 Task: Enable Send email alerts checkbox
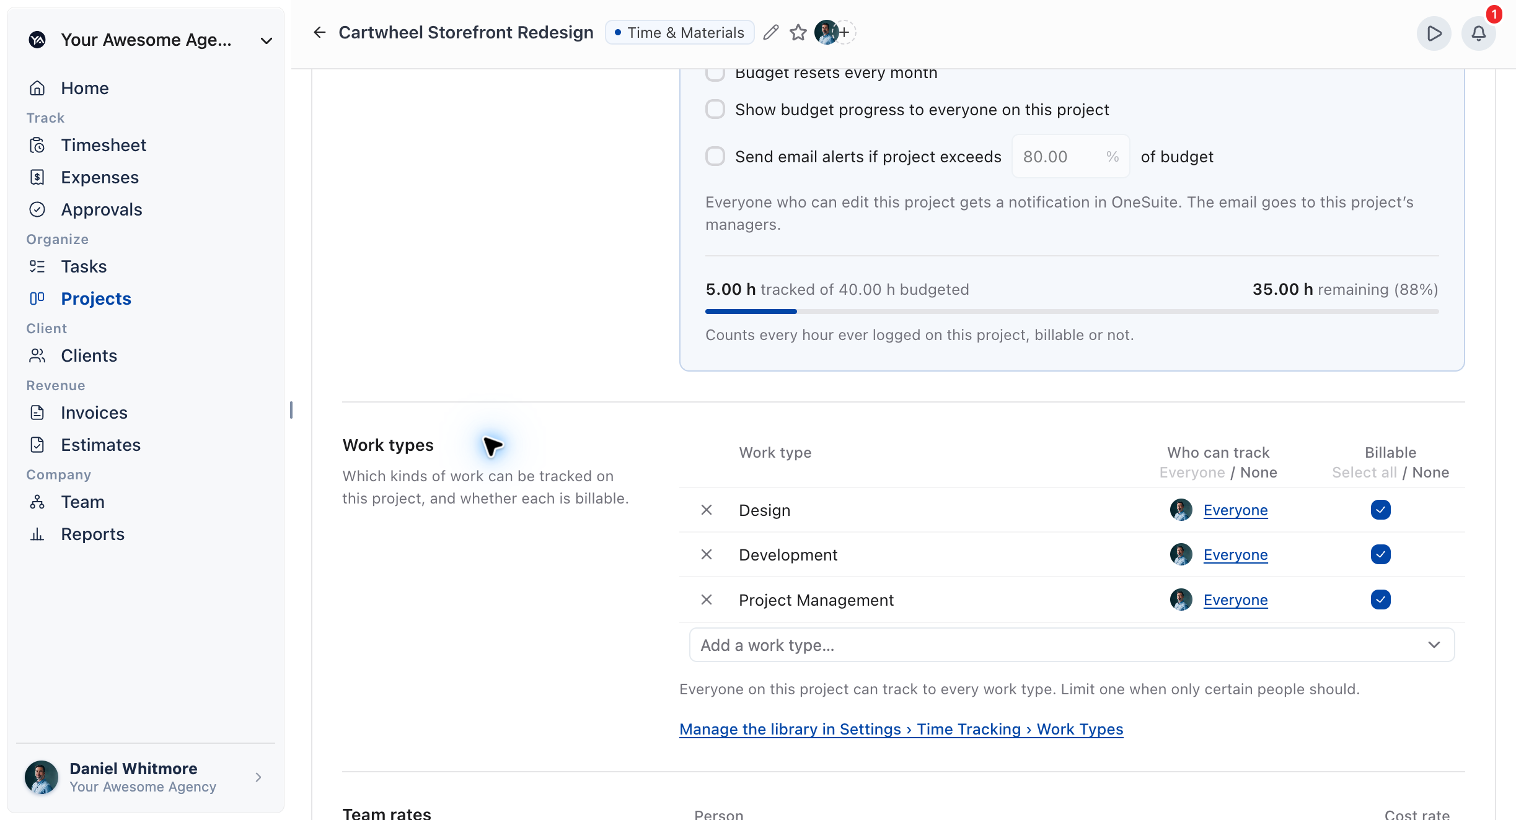[715, 156]
